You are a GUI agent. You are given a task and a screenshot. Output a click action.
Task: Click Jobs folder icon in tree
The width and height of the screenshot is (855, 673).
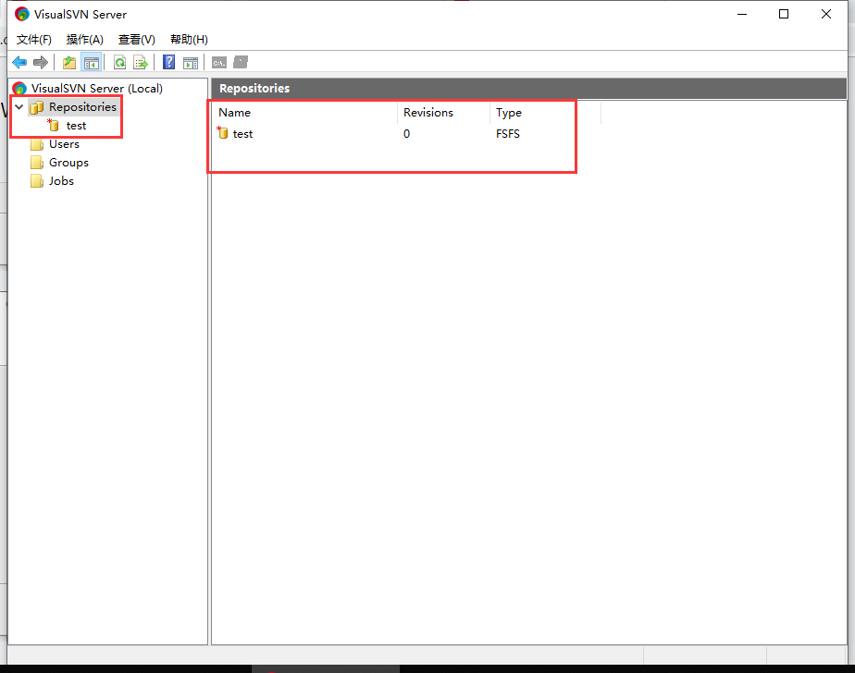[37, 181]
